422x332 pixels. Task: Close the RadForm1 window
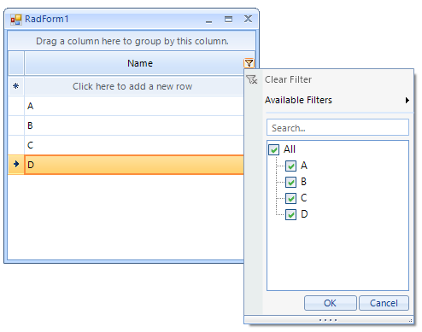pyautogui.click(x=248, y=19)
